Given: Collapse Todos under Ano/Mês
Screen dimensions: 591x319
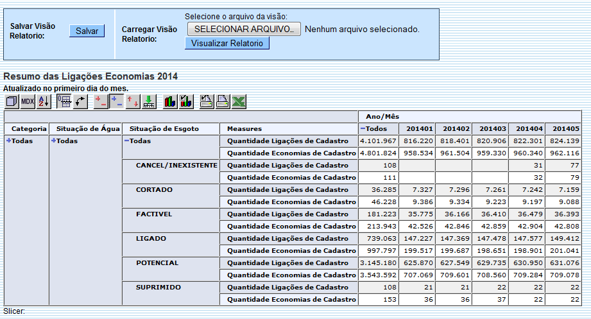Looking at the screenshot, I should click(363, 128).
